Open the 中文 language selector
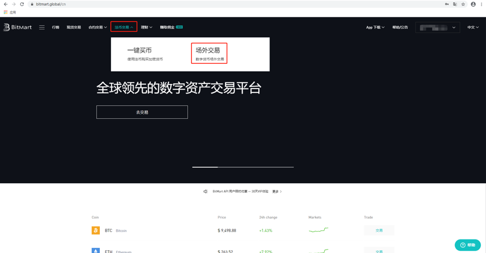This screenshot has height=253, width=486. tap(472, 27)
